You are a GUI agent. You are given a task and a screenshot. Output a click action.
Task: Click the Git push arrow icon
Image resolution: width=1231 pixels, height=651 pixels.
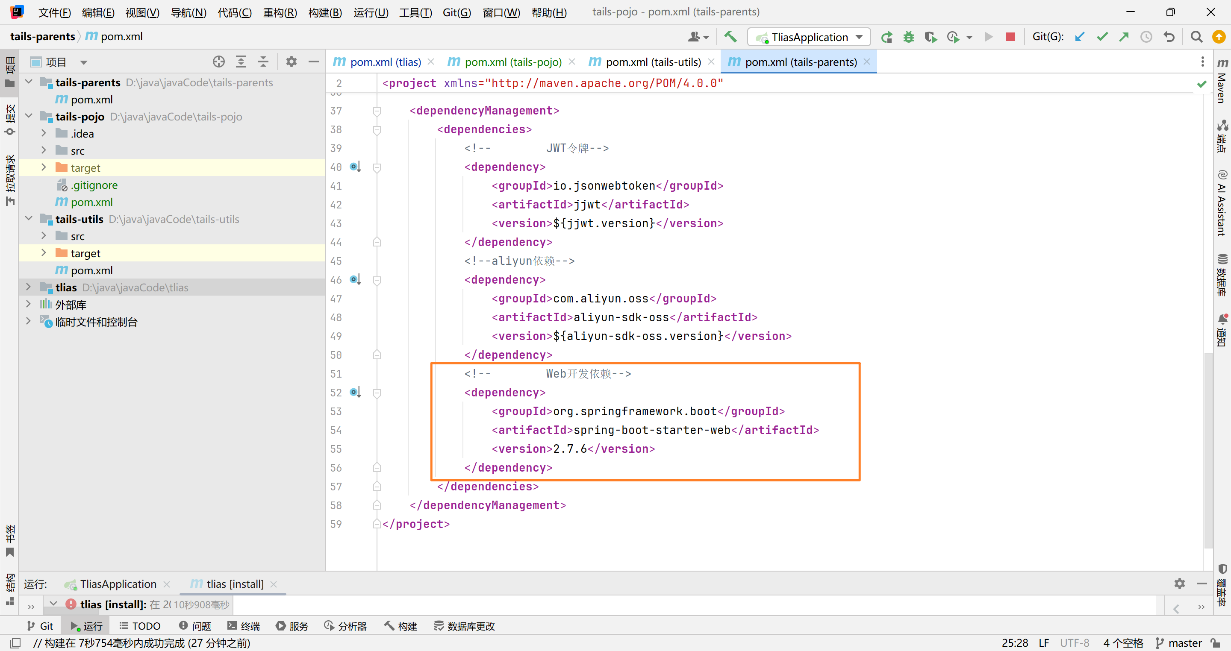[x=1123, y=37]
